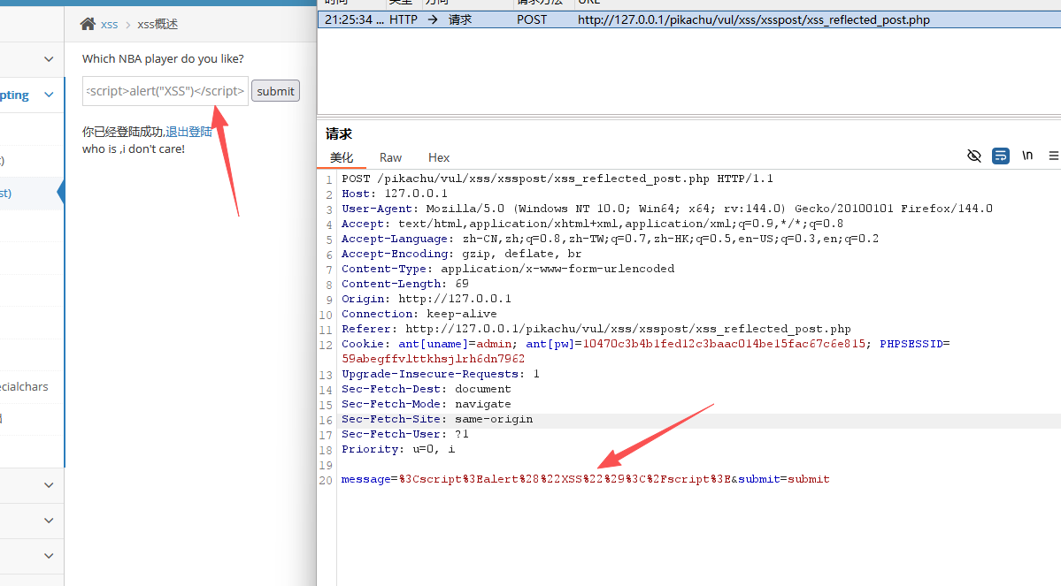Viewport: 1061px width, 586px height.
Task: Click the 'Which NBA player do you like?' label
Action: click(163, 59)
